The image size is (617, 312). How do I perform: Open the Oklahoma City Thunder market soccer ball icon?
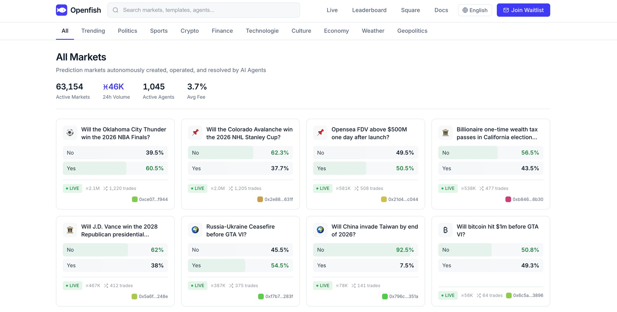point(70,133)
